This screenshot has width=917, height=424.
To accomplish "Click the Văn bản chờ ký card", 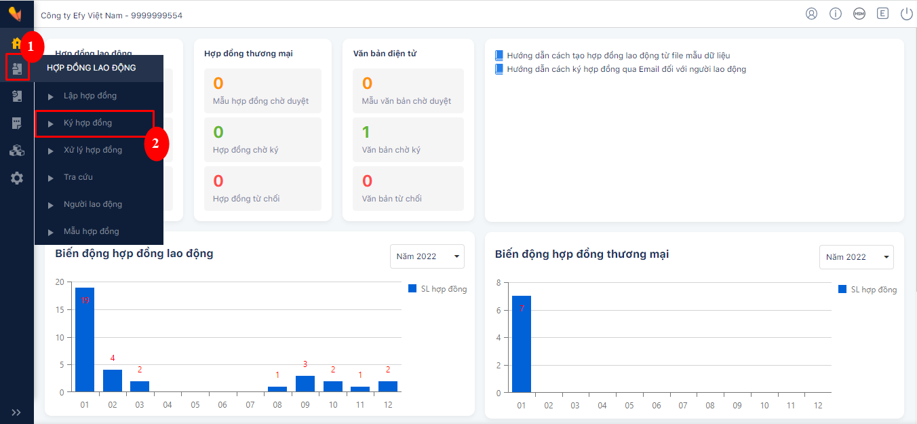I will (x=408, y=140).
